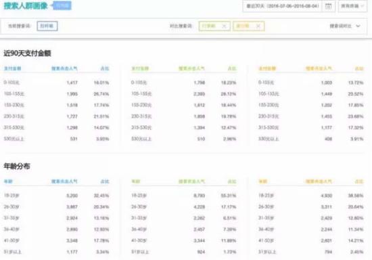Click 510 in green 530元以上 row
Image resolution: width=372 pixels, height=260 pixels.
pos(201,139)
